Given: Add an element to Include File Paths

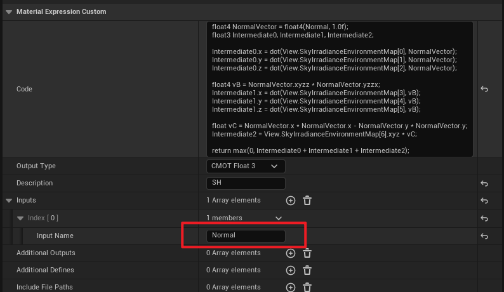Looking at the screenshot, I should [291, 287].
